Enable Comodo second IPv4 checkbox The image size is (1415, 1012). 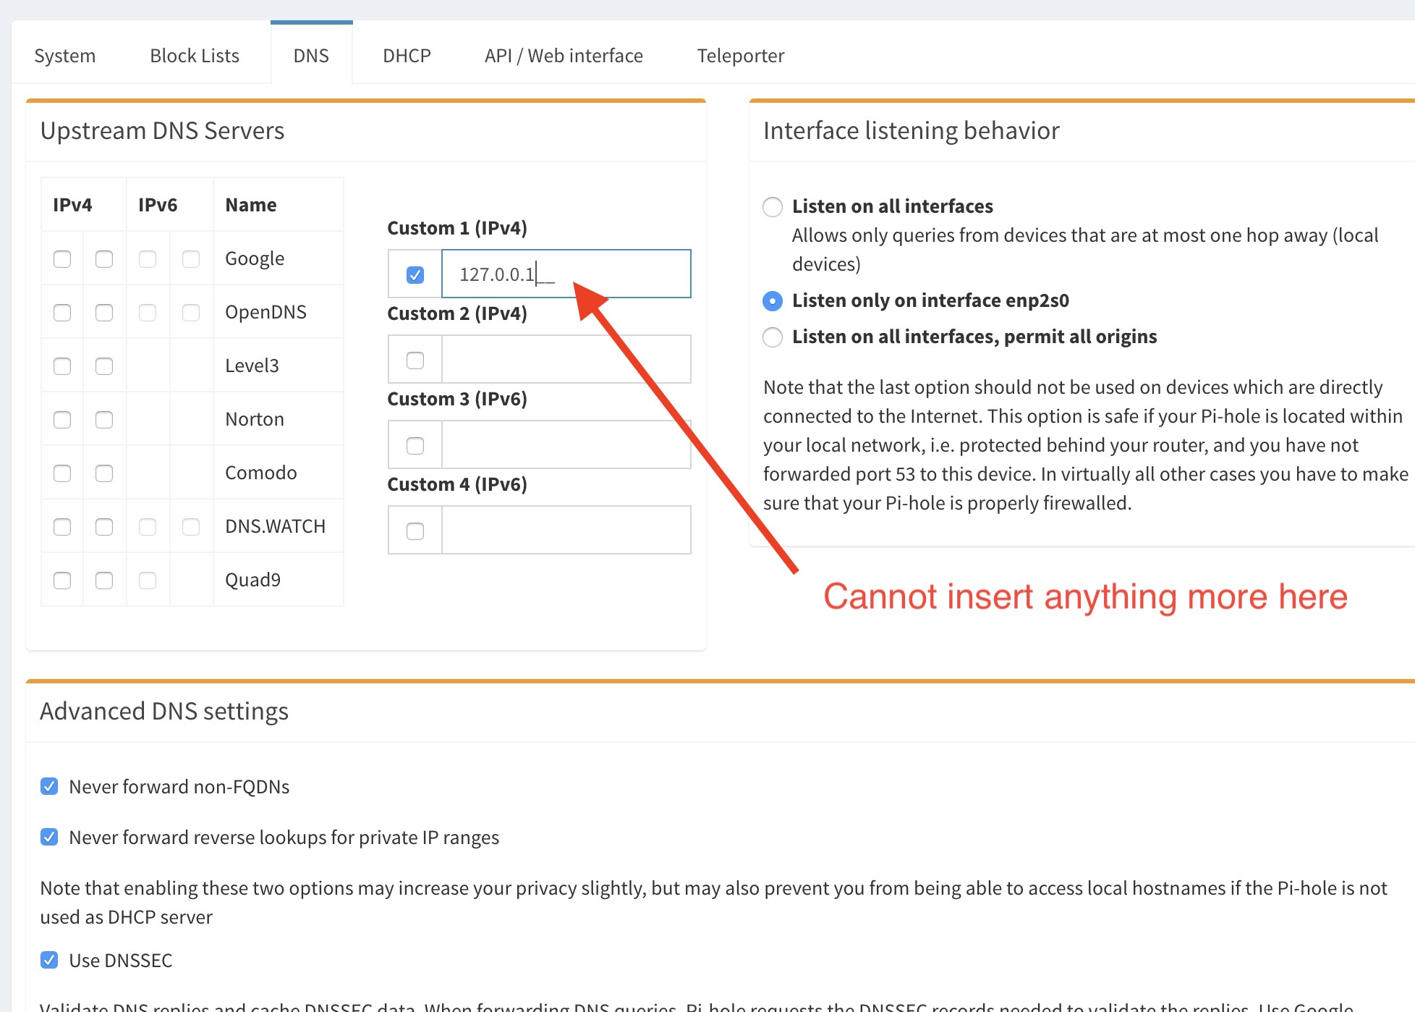click(x=104, y=473)
